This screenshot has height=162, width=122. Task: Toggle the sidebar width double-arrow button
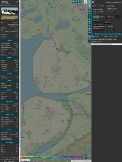pos(93,2)
